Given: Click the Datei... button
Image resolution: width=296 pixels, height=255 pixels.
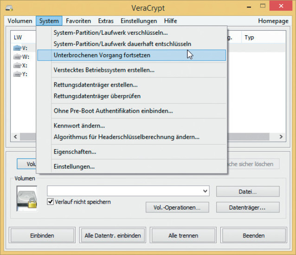Looking at the screenshot, I should click(x=248, y=191).
